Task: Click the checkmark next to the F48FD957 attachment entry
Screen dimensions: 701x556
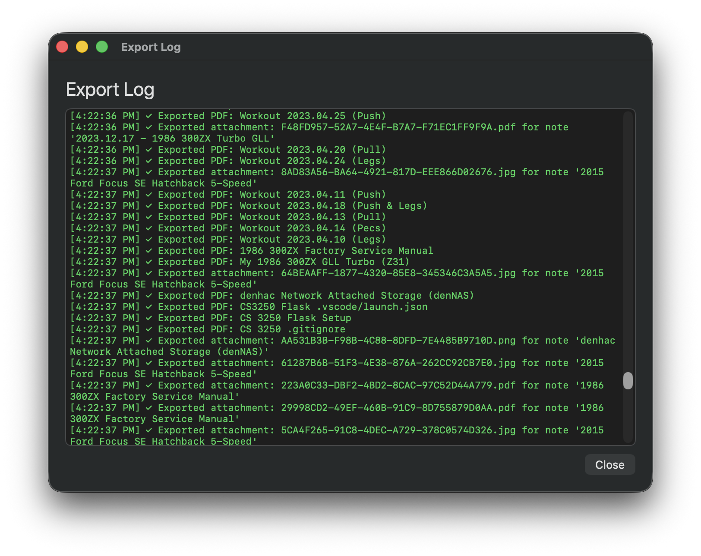Action: tap(149, 127)
